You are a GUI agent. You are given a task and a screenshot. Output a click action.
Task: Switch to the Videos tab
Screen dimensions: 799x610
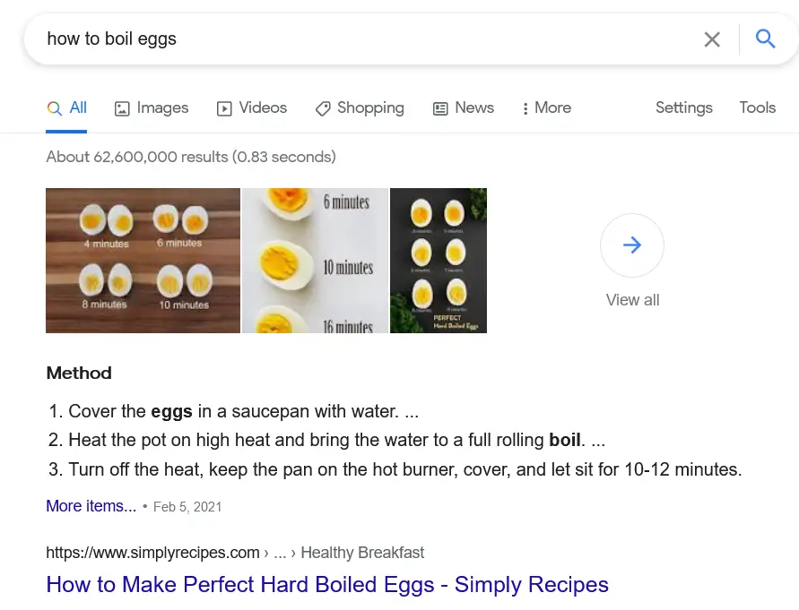coord(252,108)
